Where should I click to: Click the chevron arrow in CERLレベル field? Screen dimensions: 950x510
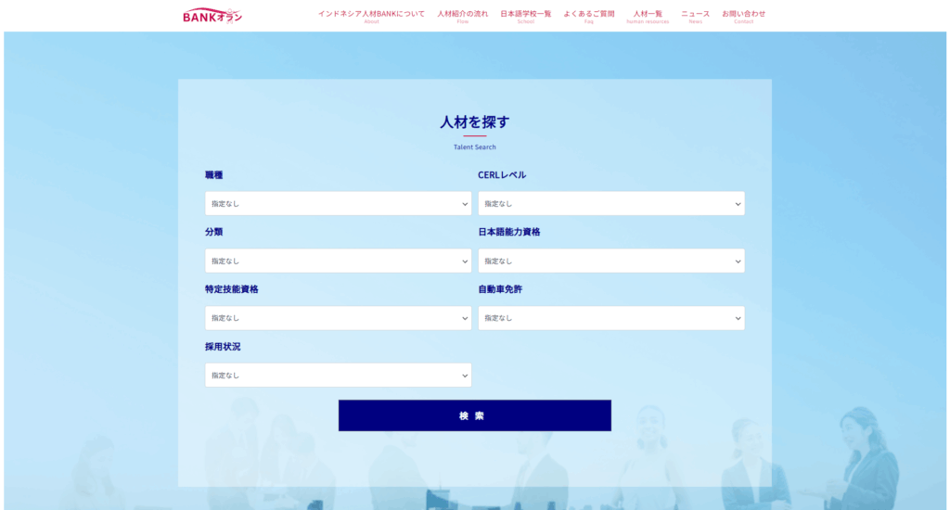[738, 204]
